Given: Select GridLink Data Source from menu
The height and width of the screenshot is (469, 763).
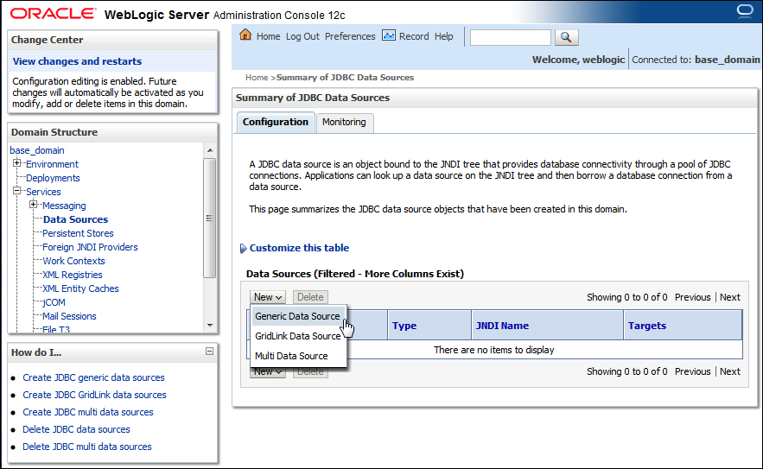Looking at the screenshot, I should click(x=297, y=336).
